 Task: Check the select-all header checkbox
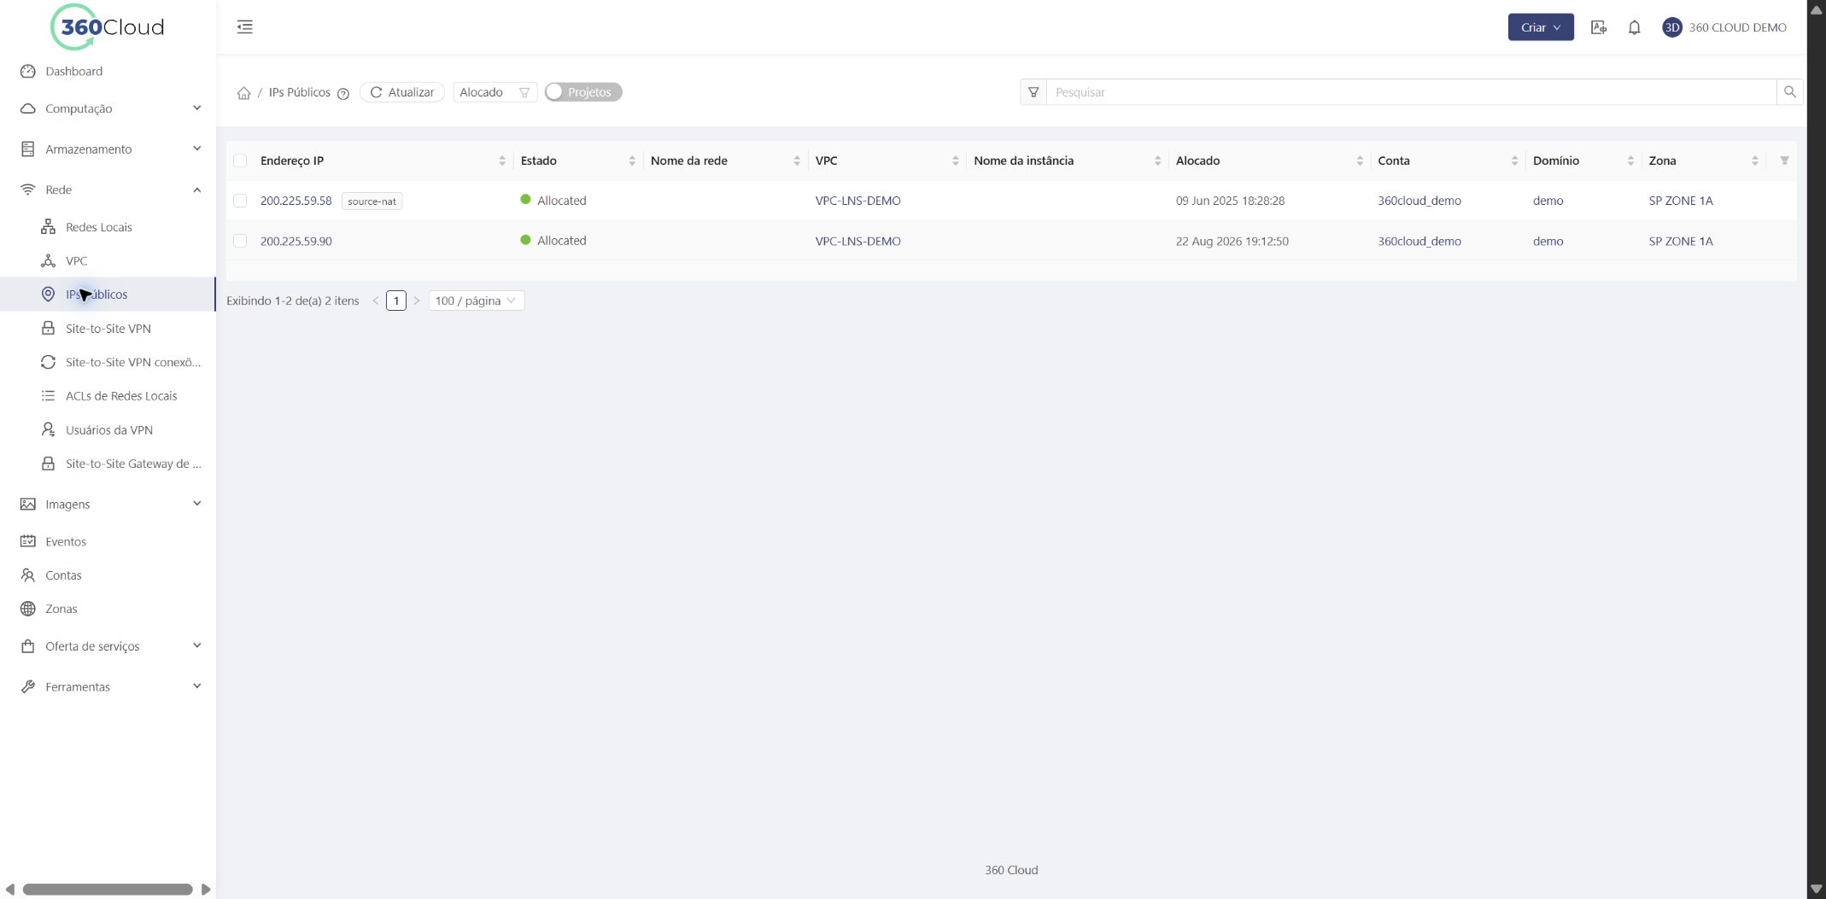(240, 161)
